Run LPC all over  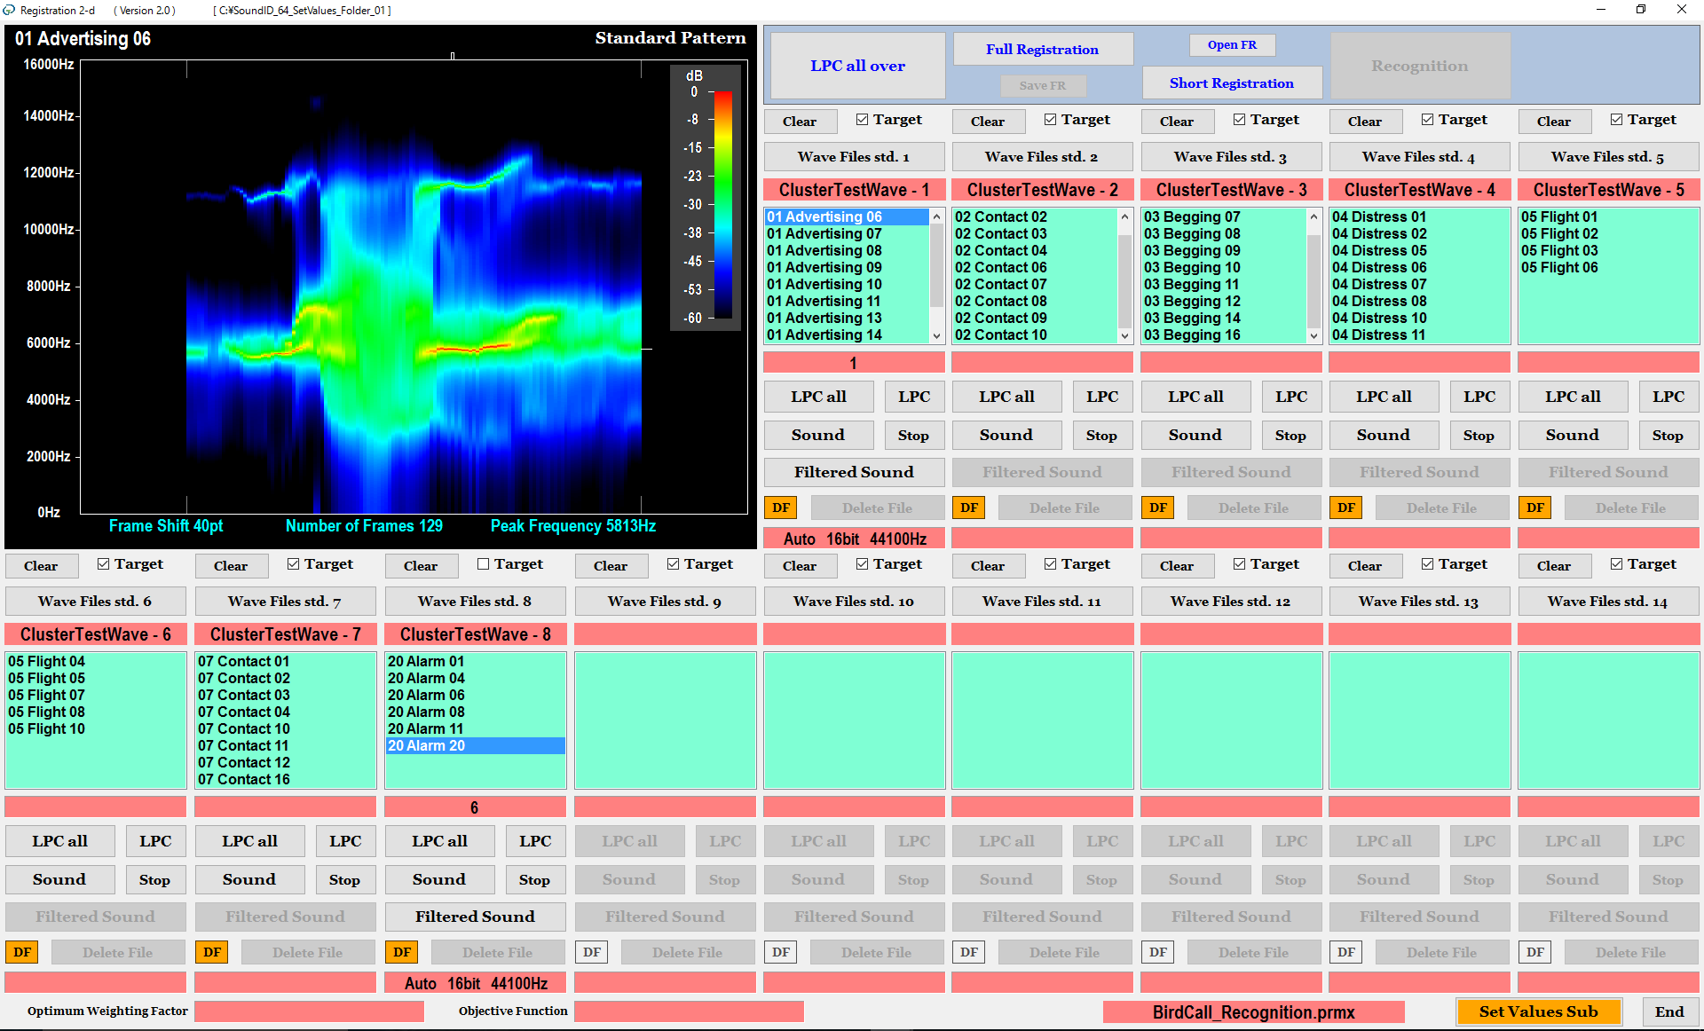pyautogui.click(x=857, y=65)
